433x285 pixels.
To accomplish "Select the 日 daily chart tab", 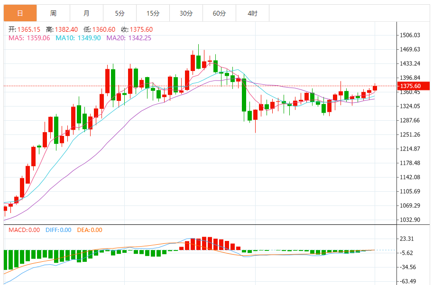I will [20, 14].
